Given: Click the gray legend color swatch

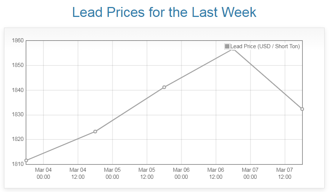Looking at the screenshot, I should point(227,46).
